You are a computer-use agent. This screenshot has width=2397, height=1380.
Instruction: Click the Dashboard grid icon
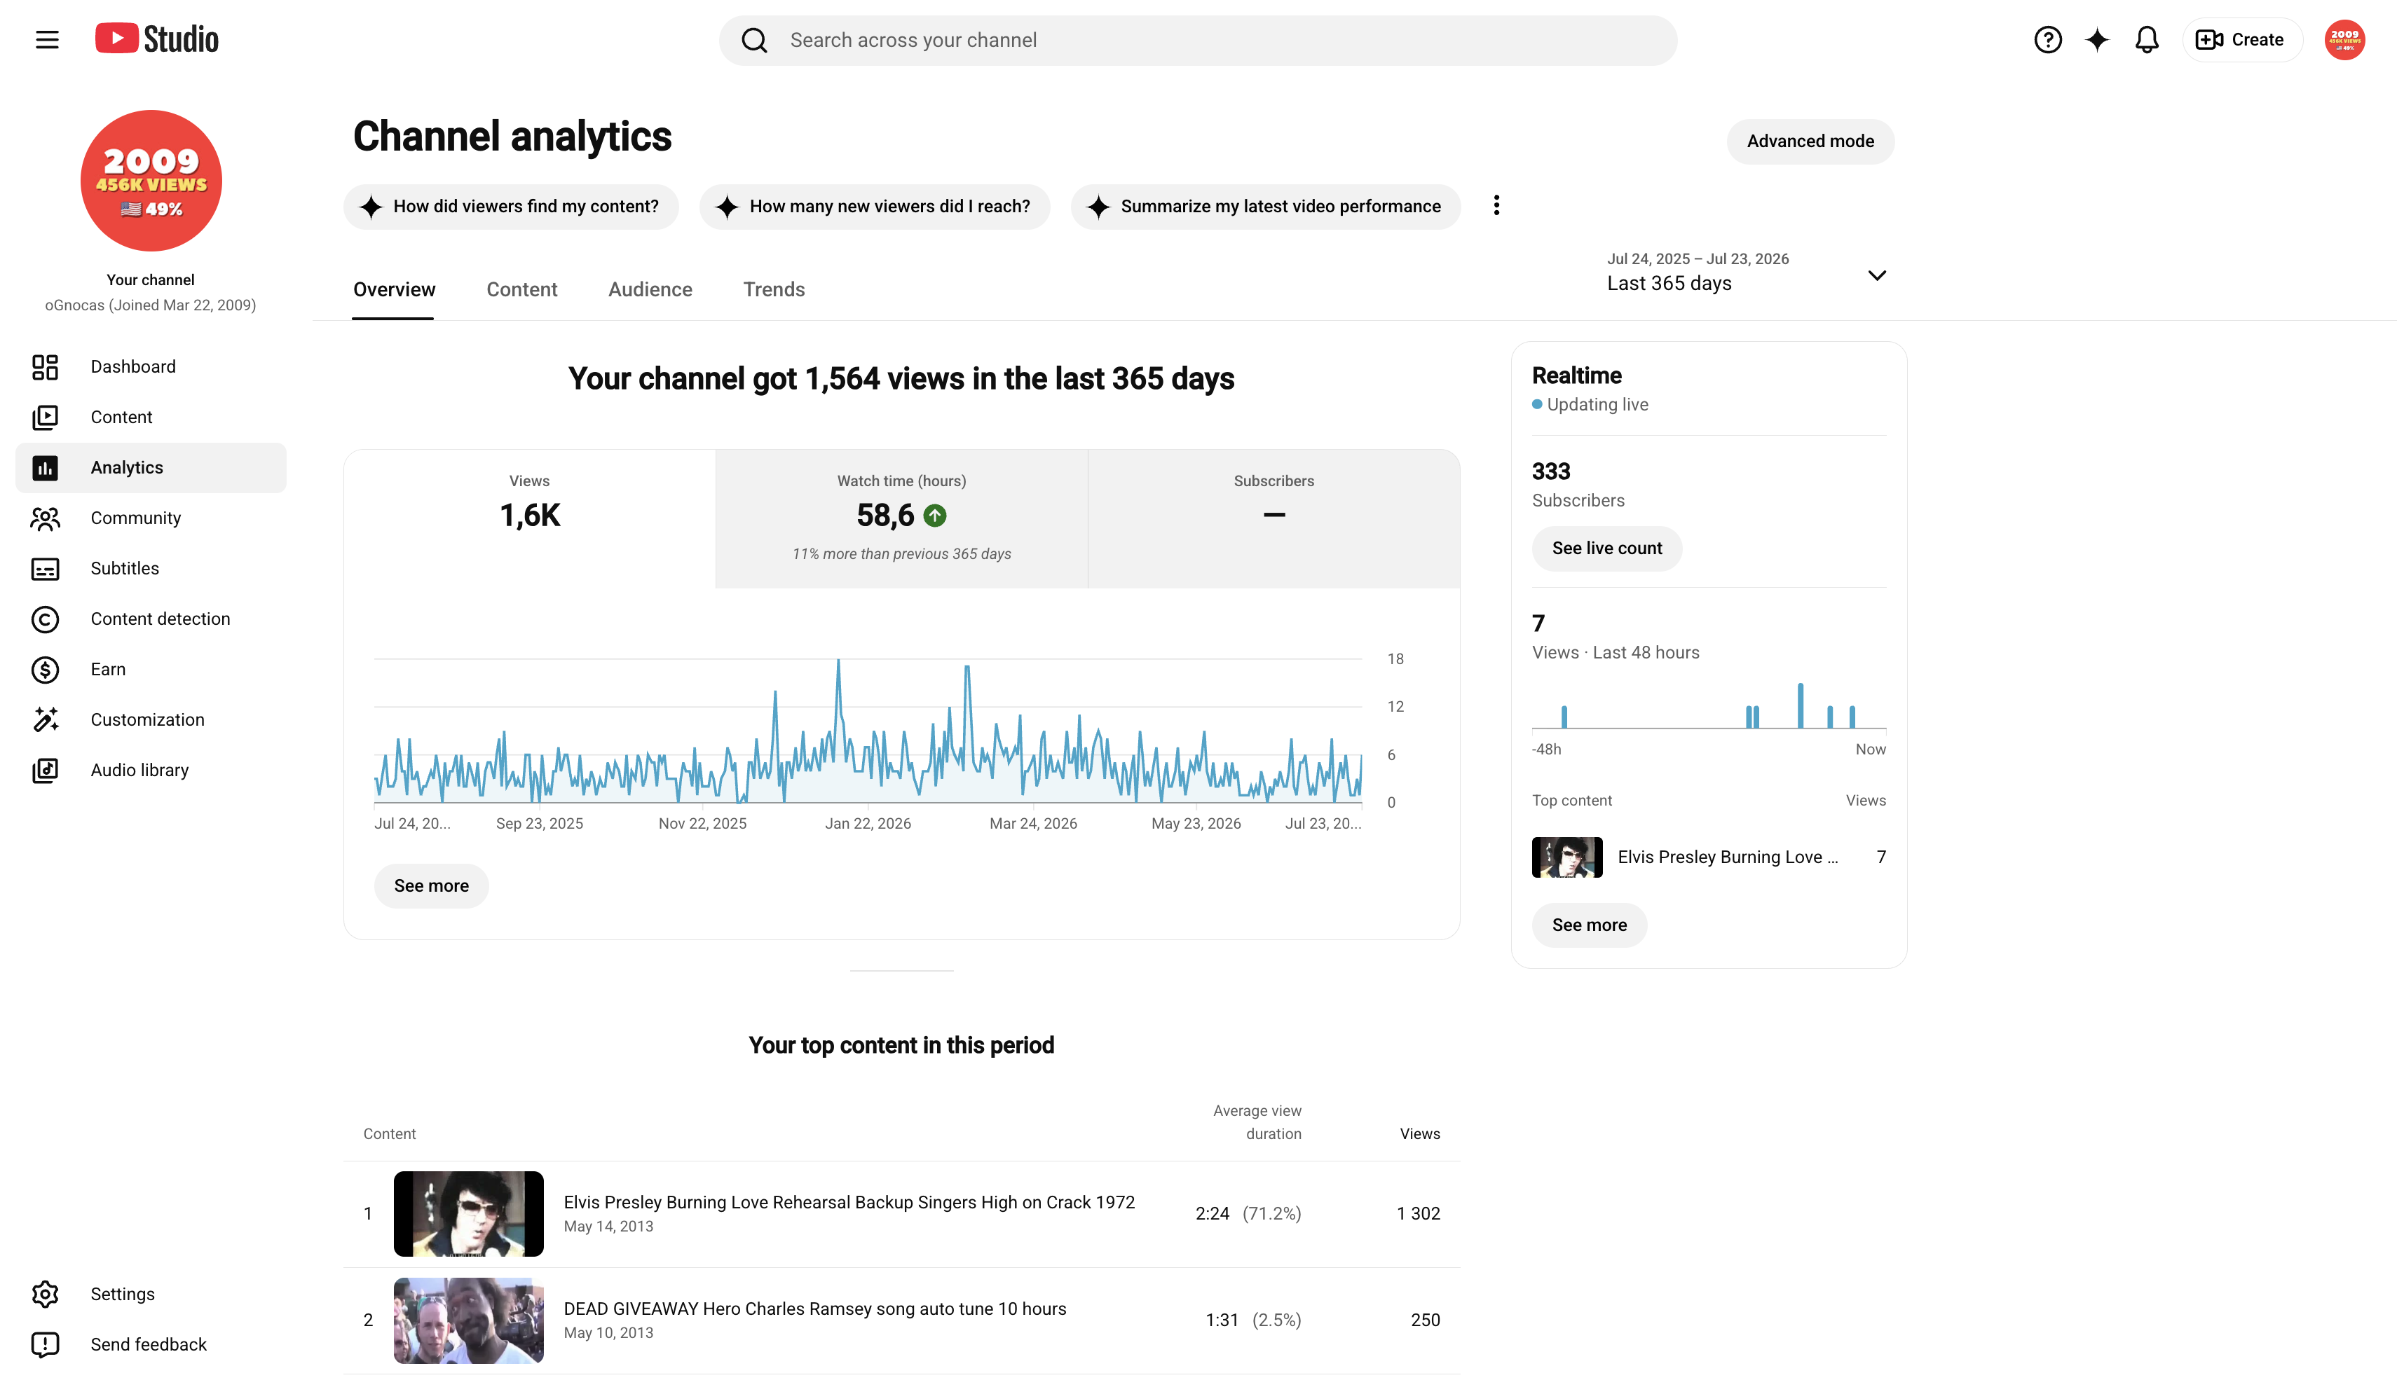(x=45, y=367)
